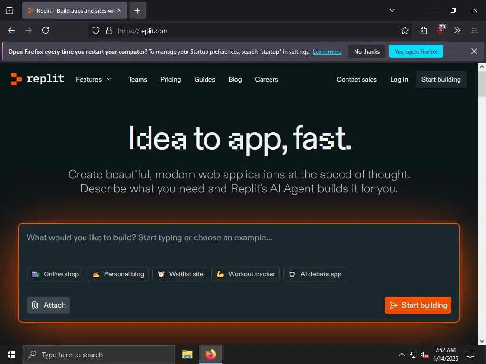Open the Firefox hamburger application menu
The image size is (486, 364).
pyautogui.click(x=475, y=30)
